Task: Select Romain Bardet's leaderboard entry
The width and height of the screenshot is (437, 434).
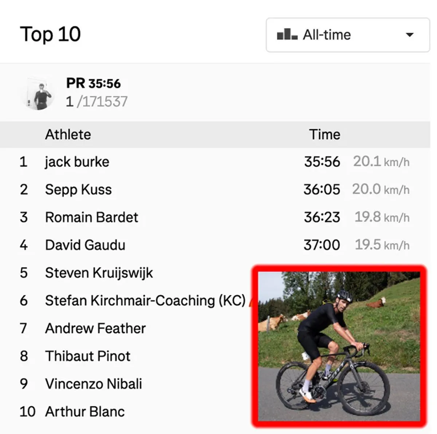Action: pos(91,217)
